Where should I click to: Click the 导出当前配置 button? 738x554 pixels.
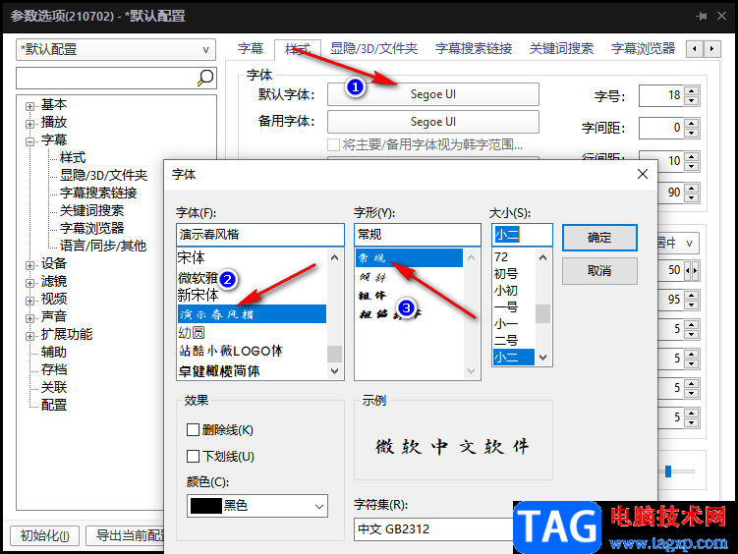point(126,535)
